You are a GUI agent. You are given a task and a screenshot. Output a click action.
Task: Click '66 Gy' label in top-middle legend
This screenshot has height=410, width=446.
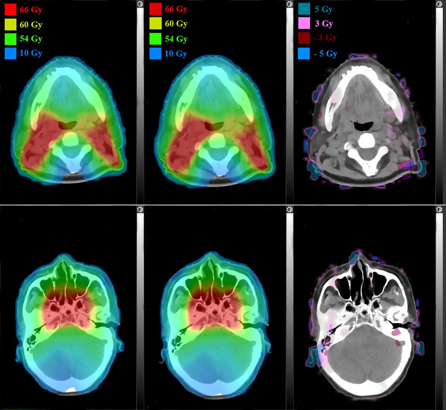[x=176, y=9]
